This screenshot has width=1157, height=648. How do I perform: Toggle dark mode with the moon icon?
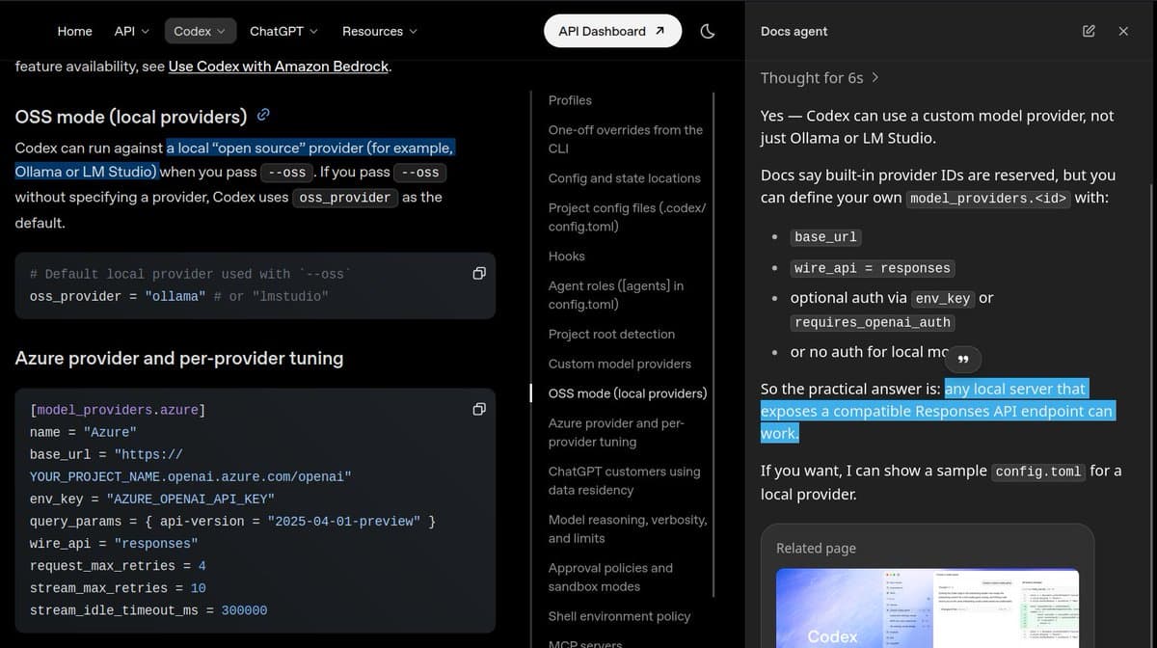point(707,31)
